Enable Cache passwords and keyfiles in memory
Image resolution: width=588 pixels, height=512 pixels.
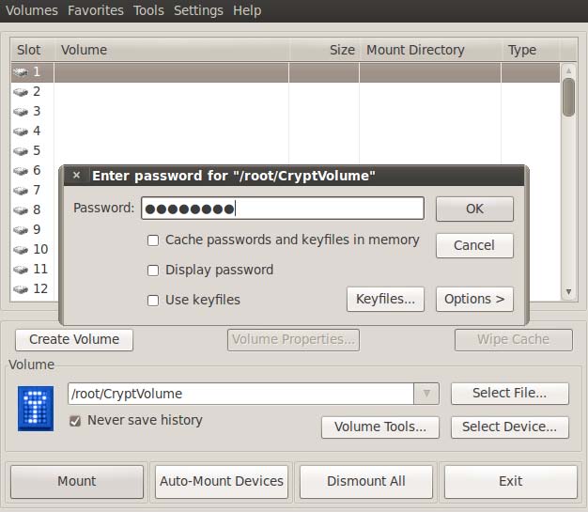point(153,240)
